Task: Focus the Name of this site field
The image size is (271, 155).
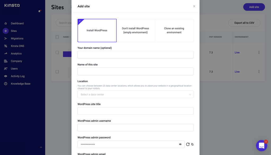Action: click(x=135, y=72)
